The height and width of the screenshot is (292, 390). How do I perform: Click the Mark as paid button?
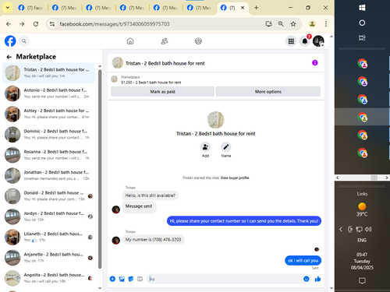162,92
